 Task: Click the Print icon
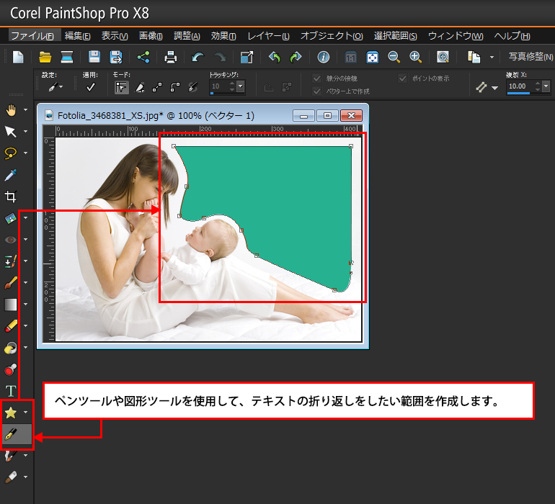pos(171,57)
